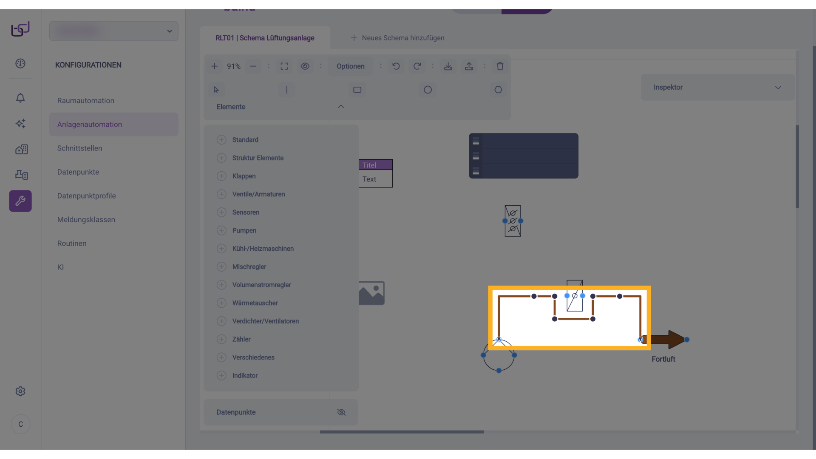This screenshot has height=459, width=816.
Task: Open Datenpunkte in configuration menu
Action: [78, 172]
